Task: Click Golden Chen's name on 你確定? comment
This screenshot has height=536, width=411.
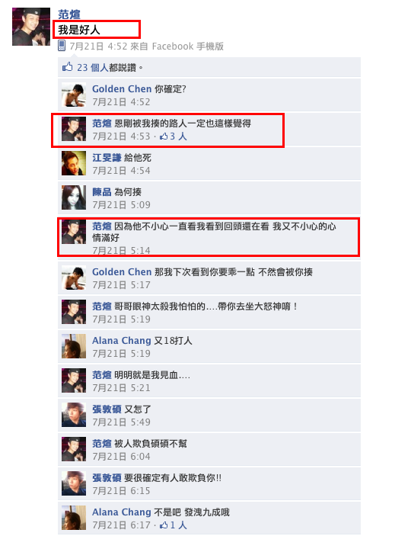Action: click(x=122, y=89)
